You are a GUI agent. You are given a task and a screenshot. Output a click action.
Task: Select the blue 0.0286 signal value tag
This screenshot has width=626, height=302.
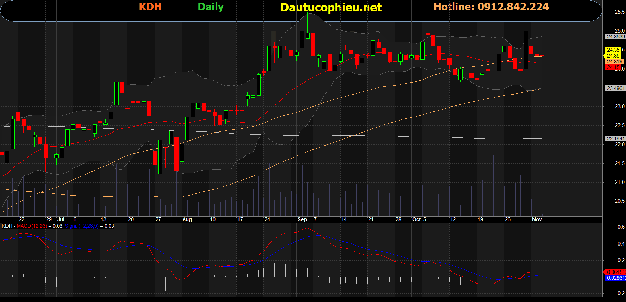click(615, 278)
